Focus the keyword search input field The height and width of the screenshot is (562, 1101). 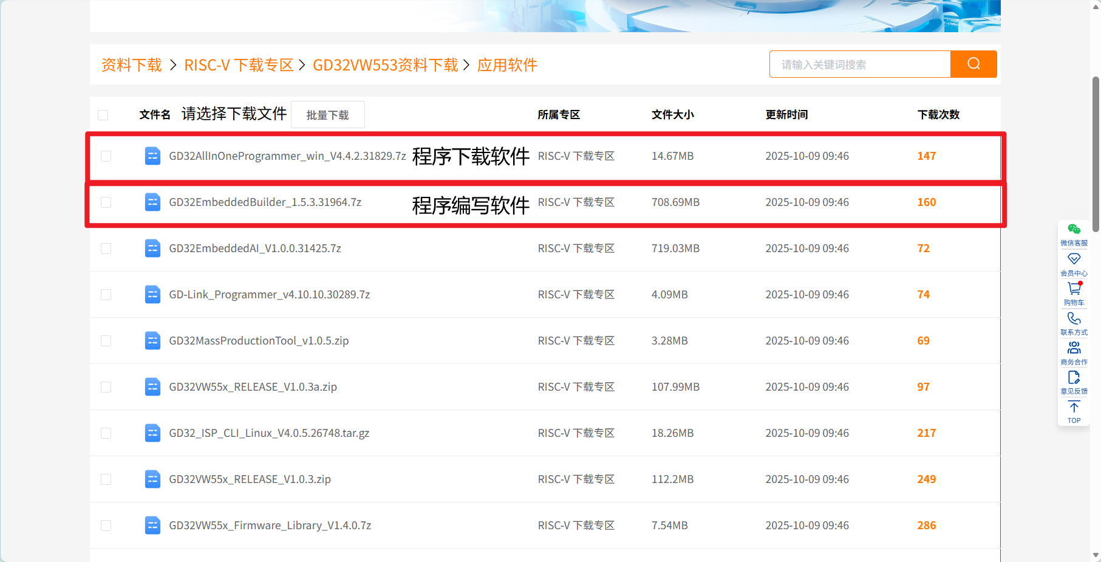860,64
